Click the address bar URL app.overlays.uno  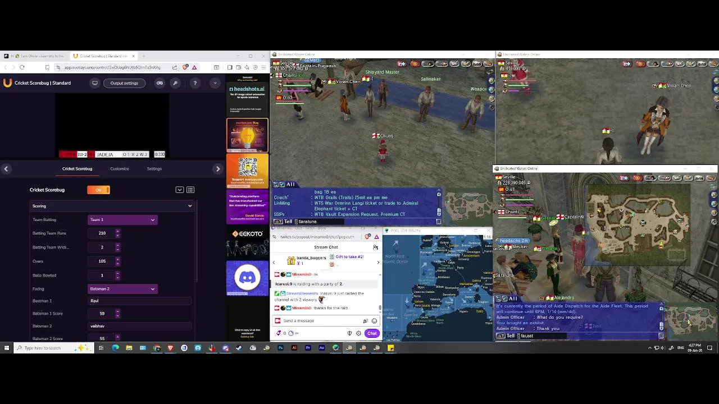tap(112, 67)
